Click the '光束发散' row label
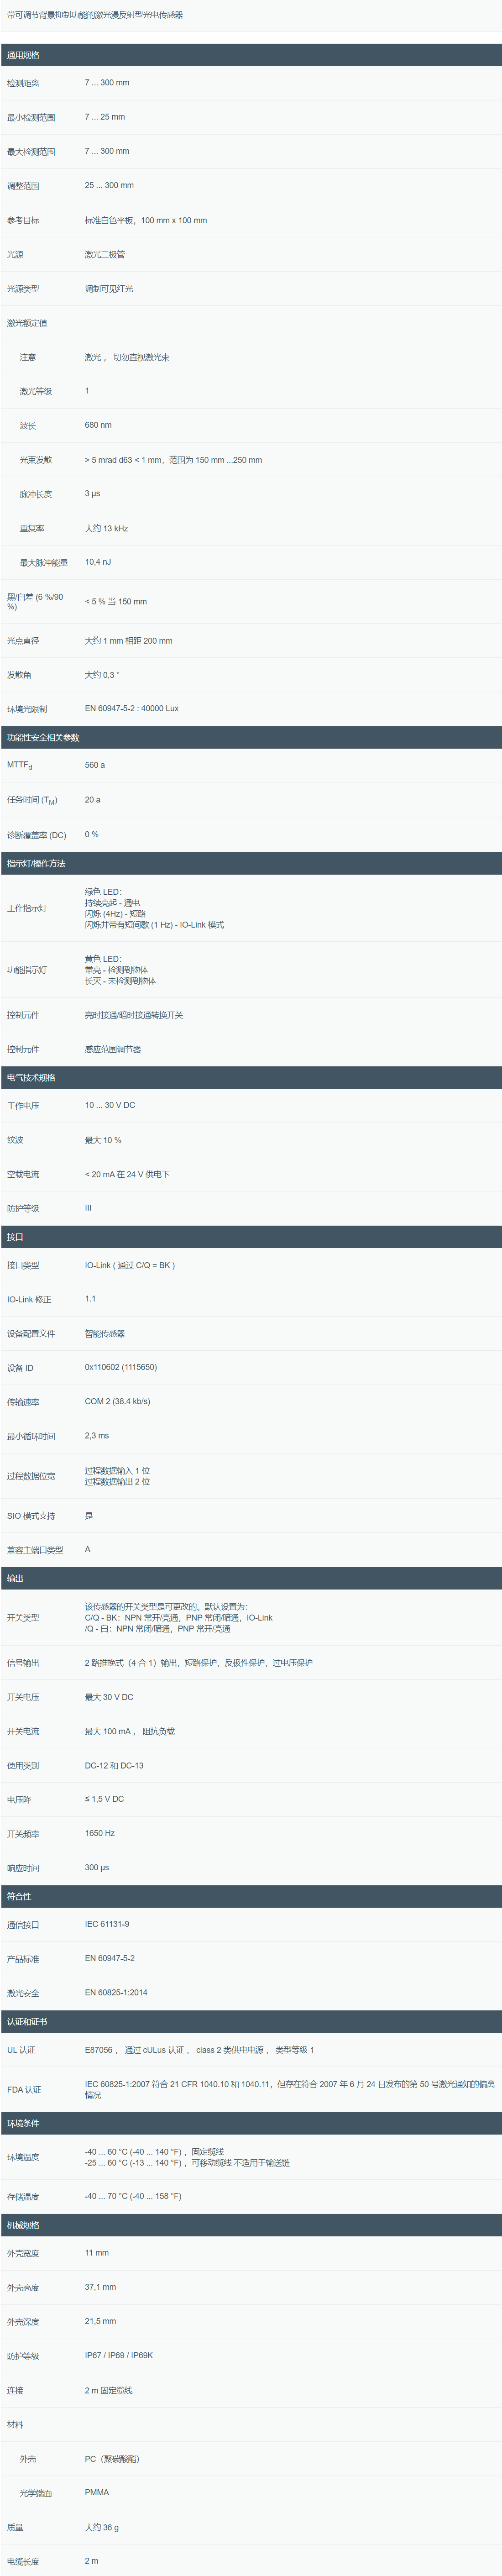Screen dimensions: 502x2576 [36, 460]
